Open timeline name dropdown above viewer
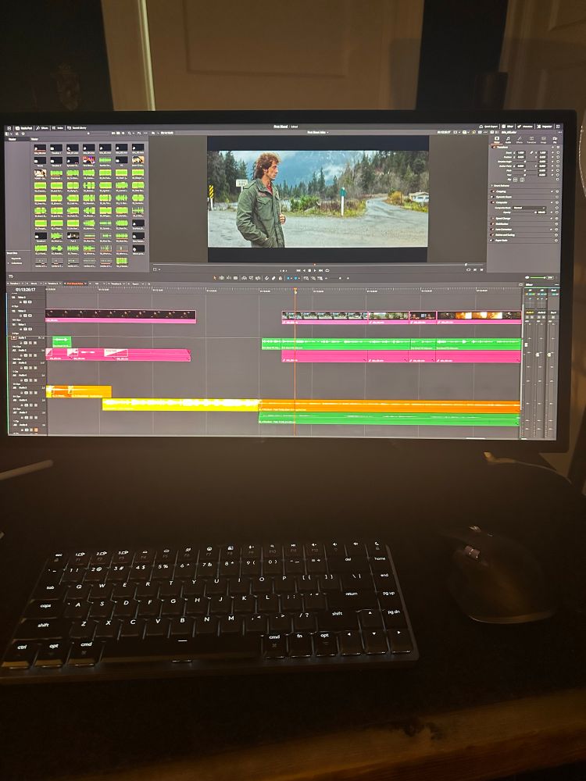This screenshot has height=781, width=586. [317, 133]
